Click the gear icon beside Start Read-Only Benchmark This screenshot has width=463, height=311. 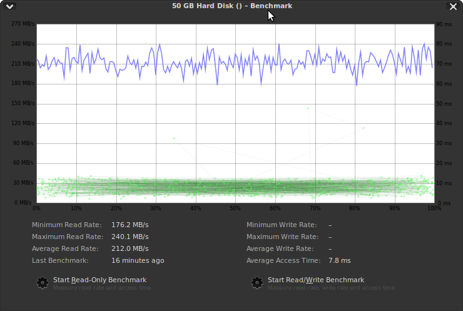[43, 283]
